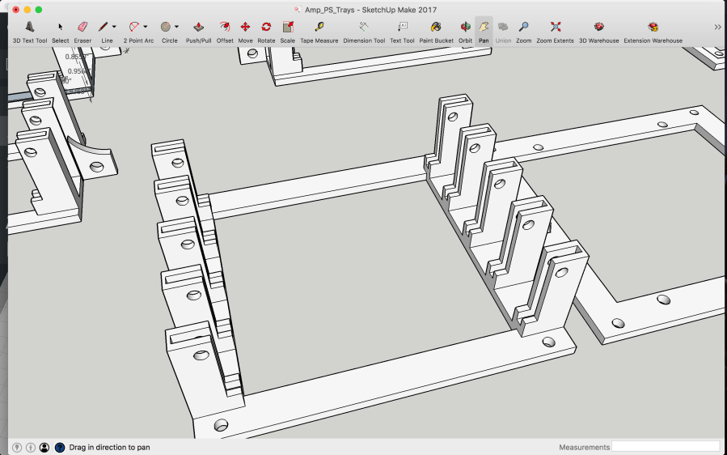This screenshot has width=727, height=455.
Task: Open the 3D Warehouse
Action: pos(598,28)
